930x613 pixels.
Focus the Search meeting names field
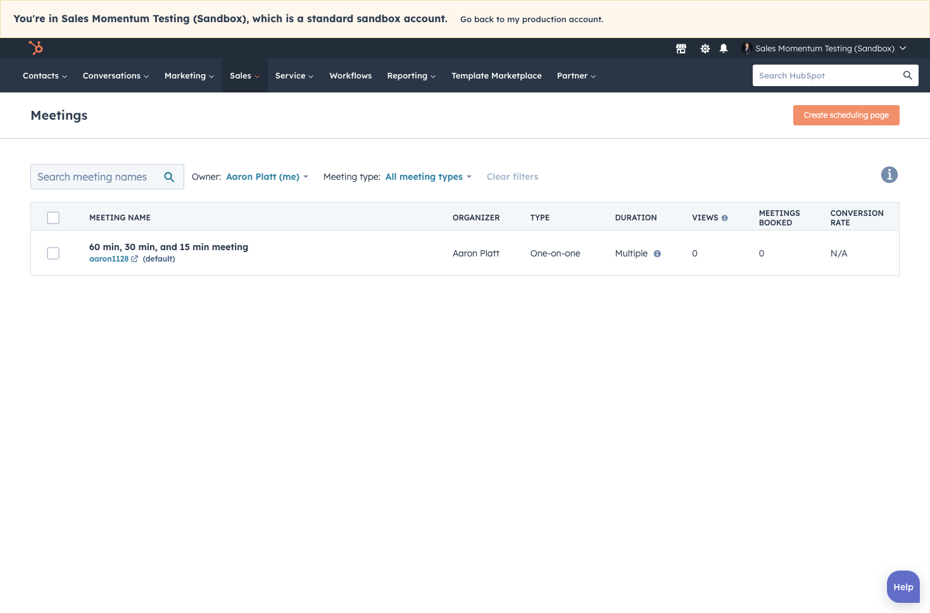tap(107, 177)
